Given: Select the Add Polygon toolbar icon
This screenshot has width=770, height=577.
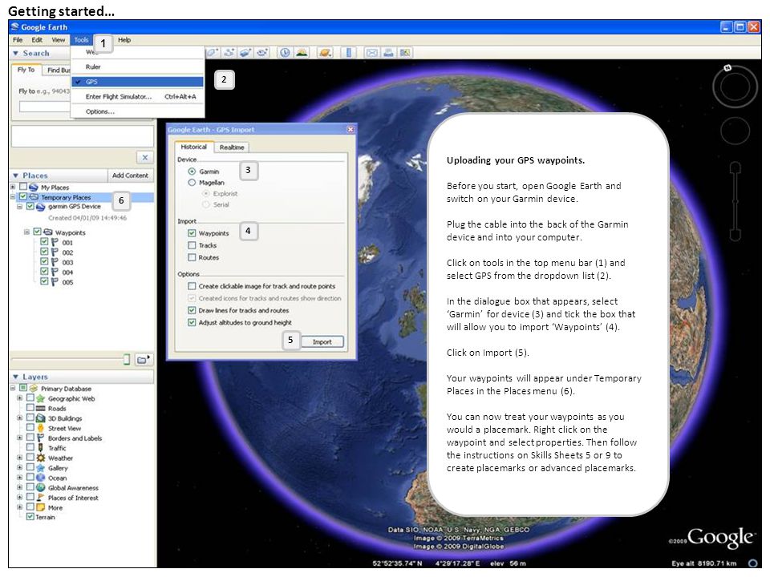Looking at the screenshot, I should 212,53.
